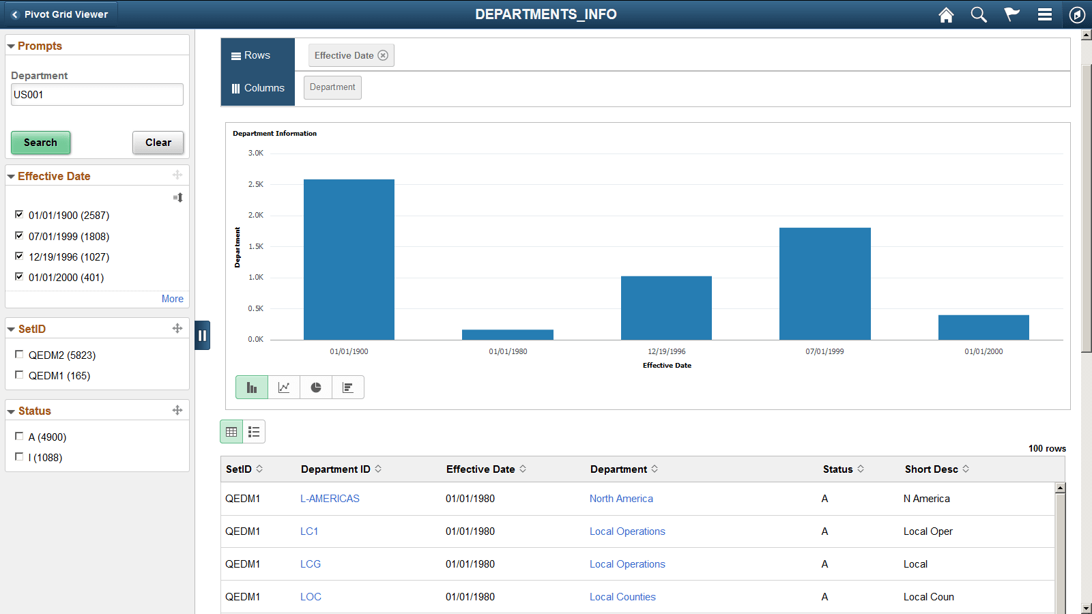Uncheck the 07/01/1999 effective date filter
Screen dimensions: 1092x614
click(x=19, y=235)
